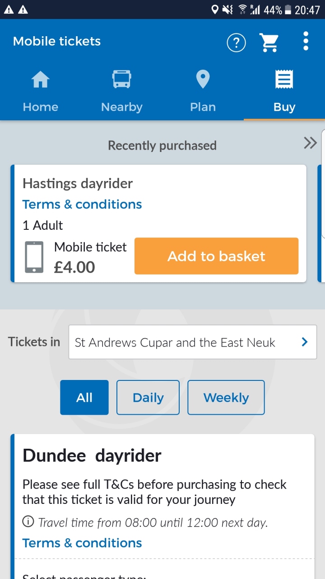Open the help question mark icon

coord(236,43)
